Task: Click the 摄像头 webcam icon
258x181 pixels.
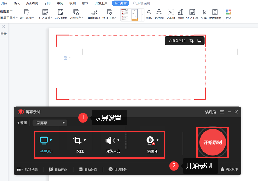Action: tap(150, 140)
